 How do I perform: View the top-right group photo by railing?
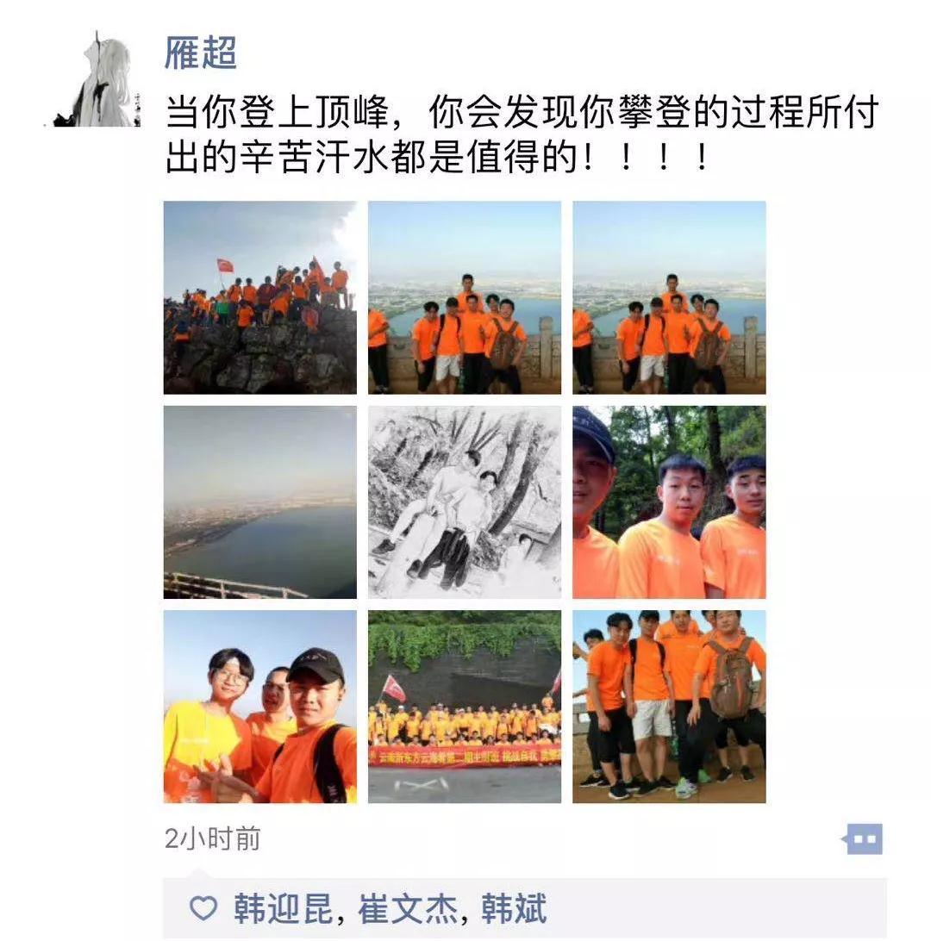[669, 297]
